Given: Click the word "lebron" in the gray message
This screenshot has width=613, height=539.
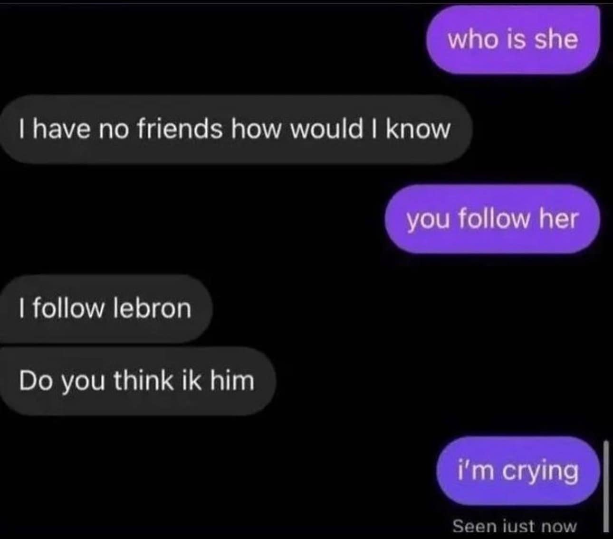Looking at the screenshot, I should point(152,308).
